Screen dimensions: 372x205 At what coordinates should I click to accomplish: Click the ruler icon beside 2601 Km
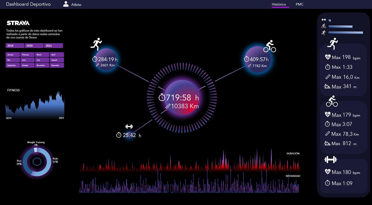pyautogui.click(x=97, y=65)
